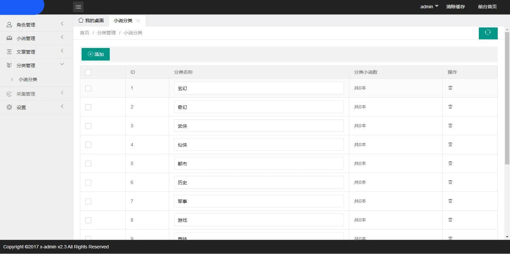Screen dimensions: 510x254
Task: Click 清除缓存 in the top bar
Action: tap(456, 7)
